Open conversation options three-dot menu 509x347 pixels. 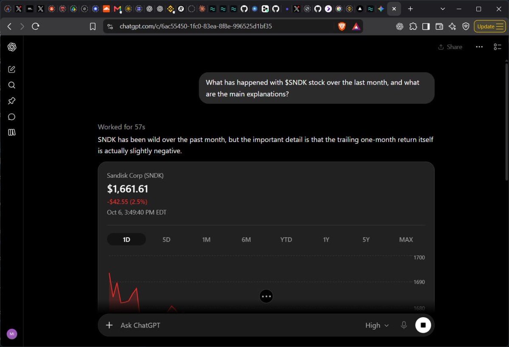tap(479, 47)
